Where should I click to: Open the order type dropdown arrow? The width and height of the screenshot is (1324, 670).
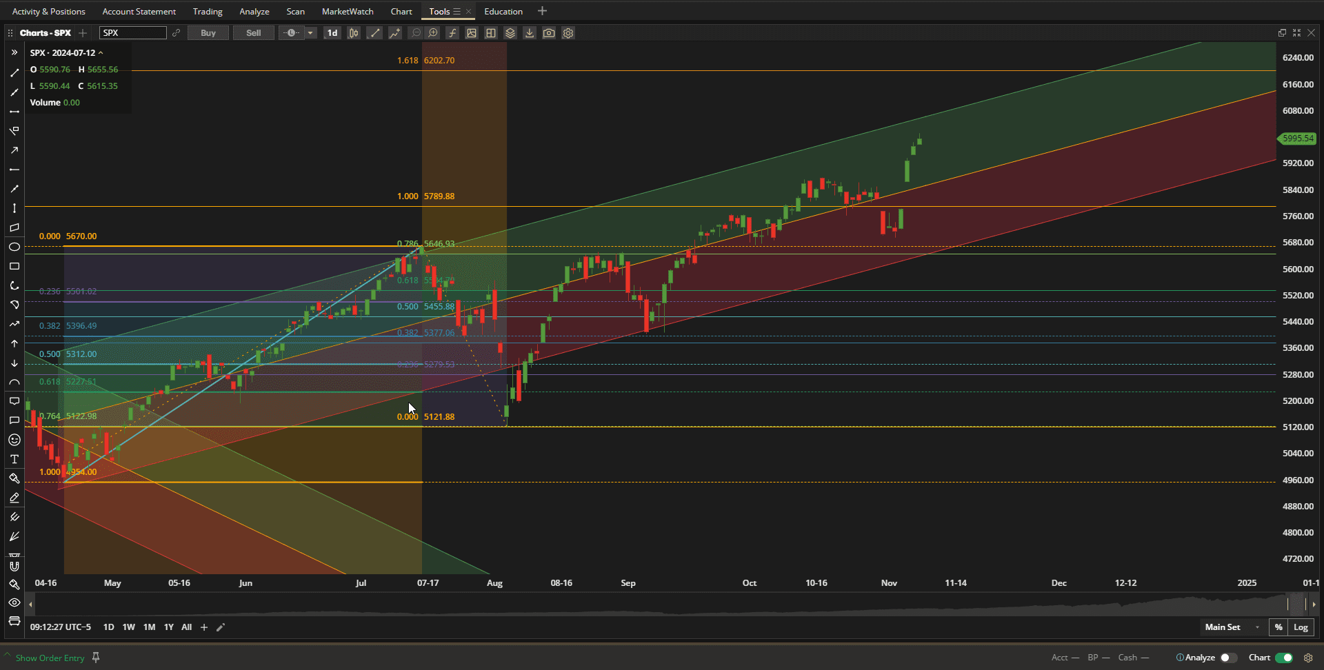click(x=311, y=33)
